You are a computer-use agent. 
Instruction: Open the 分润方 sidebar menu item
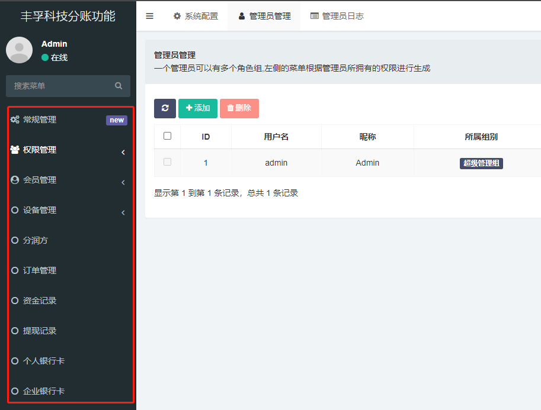pyautogui.click(x=36, y=240)
